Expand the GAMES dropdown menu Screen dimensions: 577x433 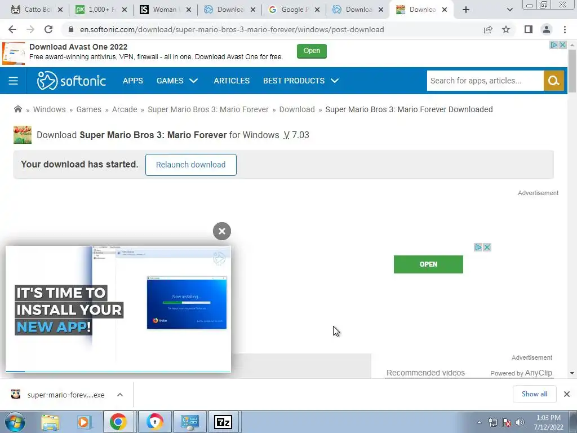[x=177, y=81]
